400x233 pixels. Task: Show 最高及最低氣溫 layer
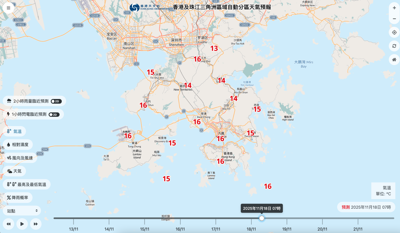27,185
